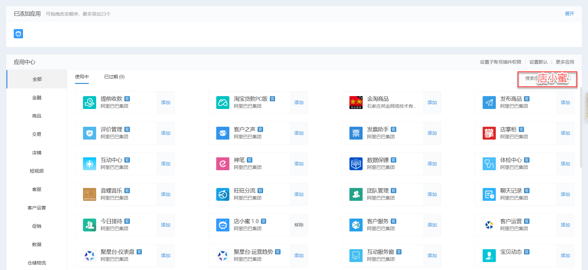The height and width of the screenshot is (270, 588).
Task: Remove 店小蜜 1.0 via 移除
Action: [299, 225]
